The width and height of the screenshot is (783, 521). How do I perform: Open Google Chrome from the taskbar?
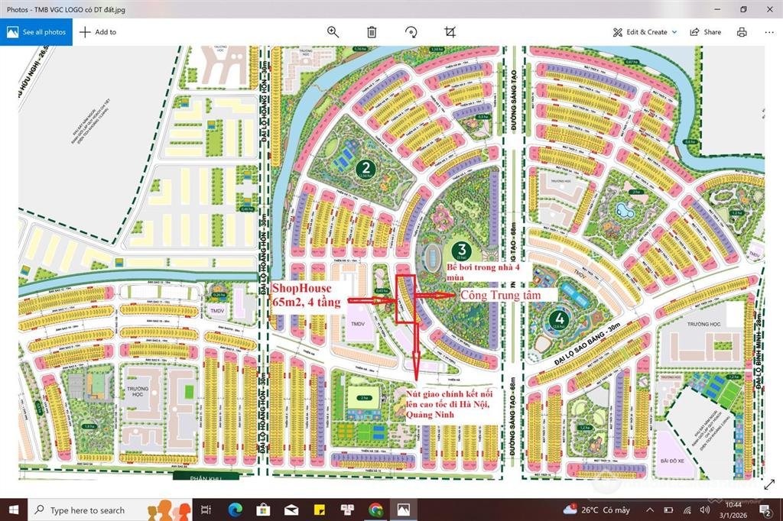click(375, 510)
